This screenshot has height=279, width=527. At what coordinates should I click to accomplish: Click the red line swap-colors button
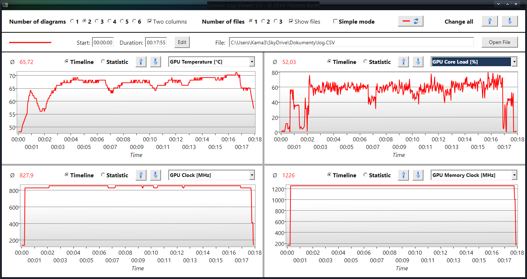point(411,21)
